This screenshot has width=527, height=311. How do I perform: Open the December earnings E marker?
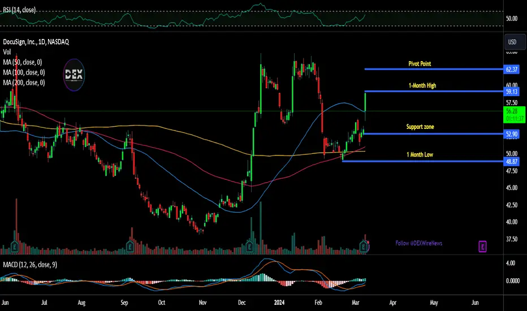pos(249,247)
